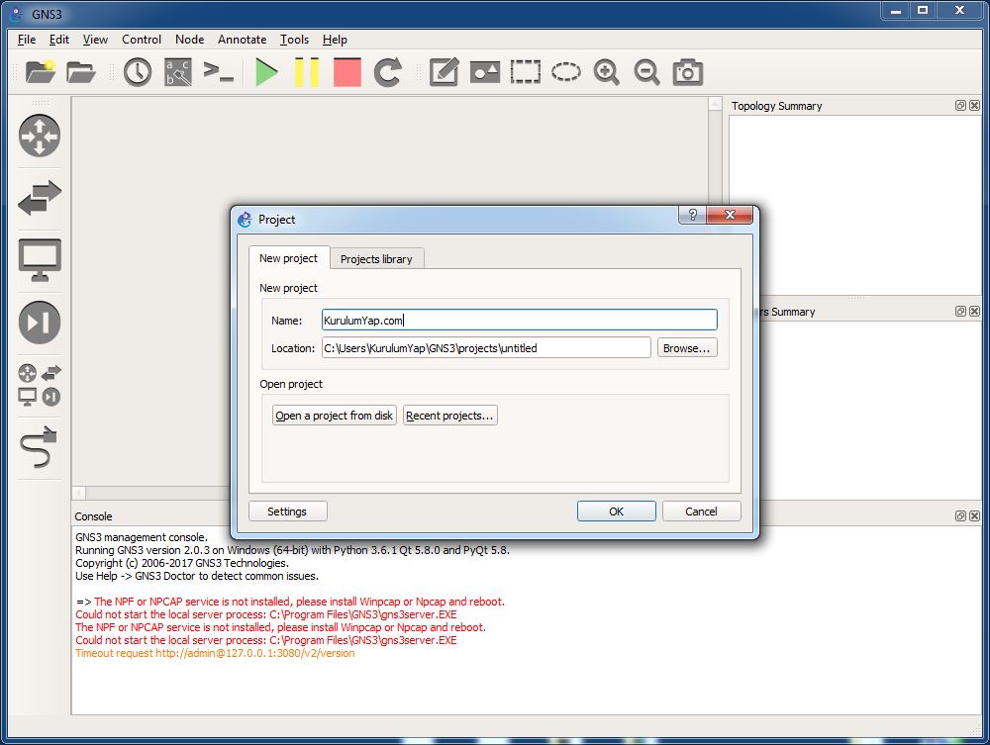Click the Zoom in magnifier icon
The height and width of the screenshot is (745, 990).
point(606,72)
